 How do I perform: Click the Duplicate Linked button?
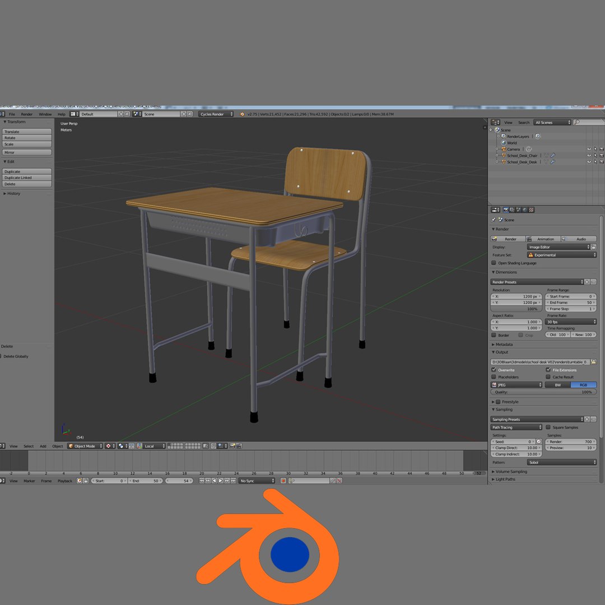click(x=27, y=178)
